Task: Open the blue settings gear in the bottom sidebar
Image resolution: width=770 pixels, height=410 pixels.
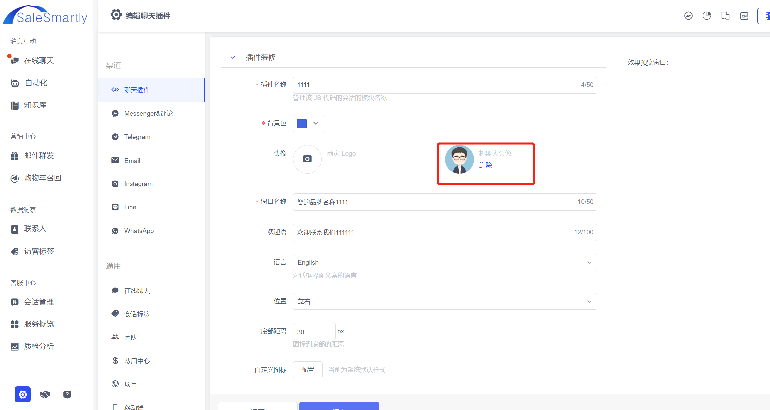Action: point(23,394)
